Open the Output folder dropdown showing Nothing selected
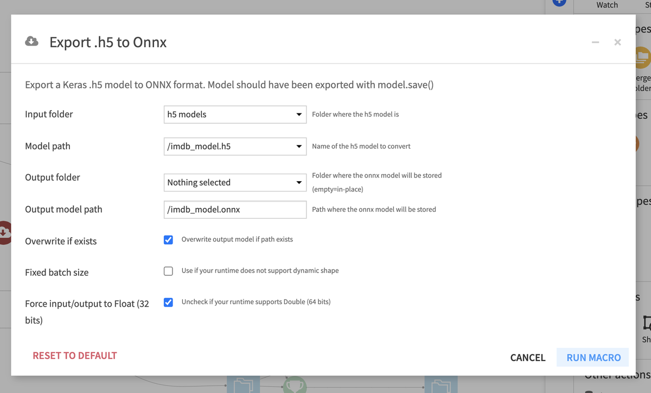This screenshot has width=651, height=393. 235,182
